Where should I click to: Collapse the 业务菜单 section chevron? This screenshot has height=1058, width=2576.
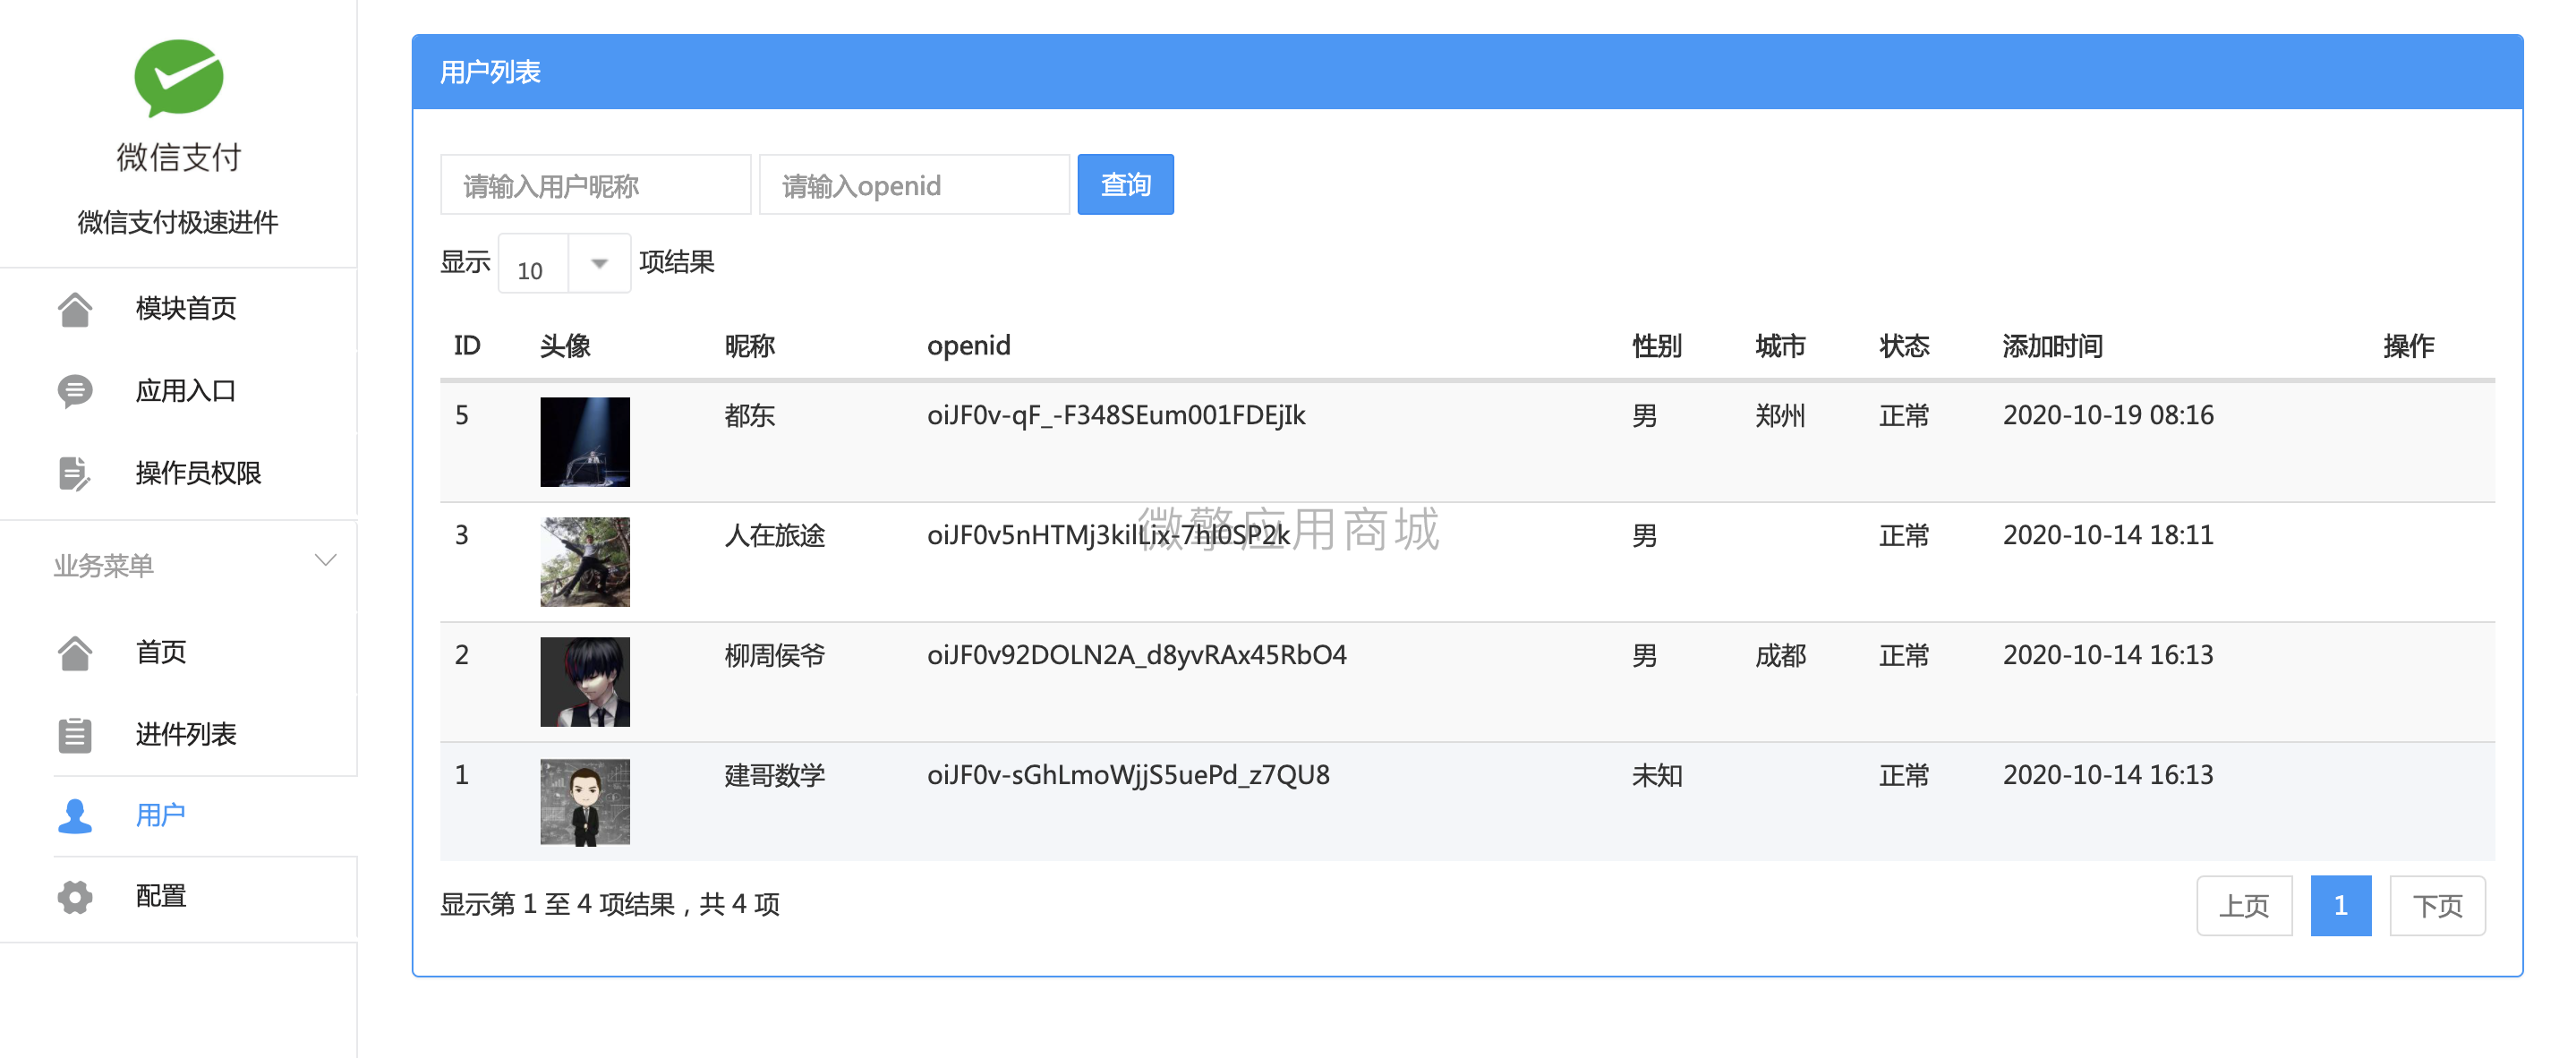[x=325, y=561]
